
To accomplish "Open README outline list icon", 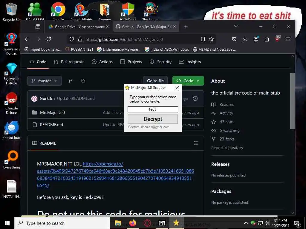I will [x=196, y=143].
